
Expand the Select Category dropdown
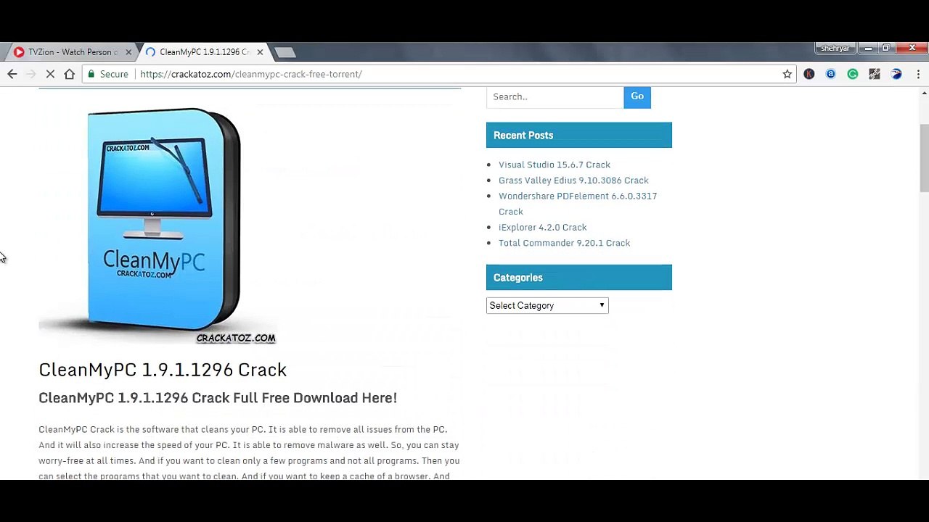coord(547,305)
